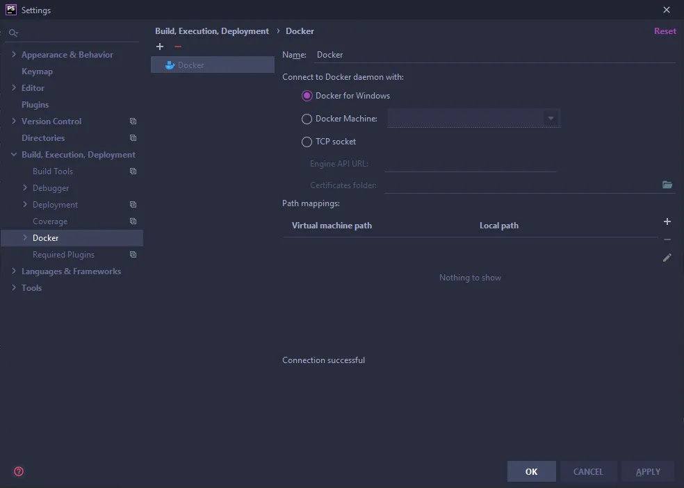Click the Nothing to show placeholder text

point(470,278)
